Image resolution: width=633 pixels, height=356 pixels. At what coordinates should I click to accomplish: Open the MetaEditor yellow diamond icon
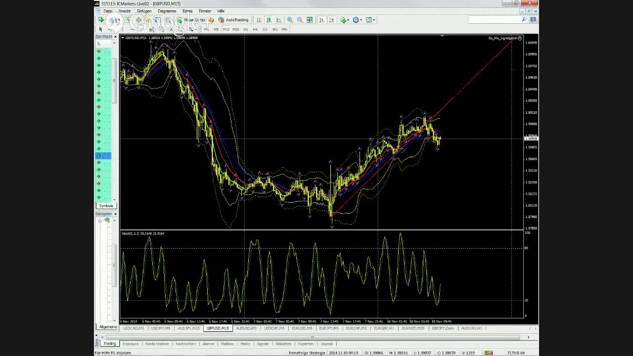(x=211, y=20)
